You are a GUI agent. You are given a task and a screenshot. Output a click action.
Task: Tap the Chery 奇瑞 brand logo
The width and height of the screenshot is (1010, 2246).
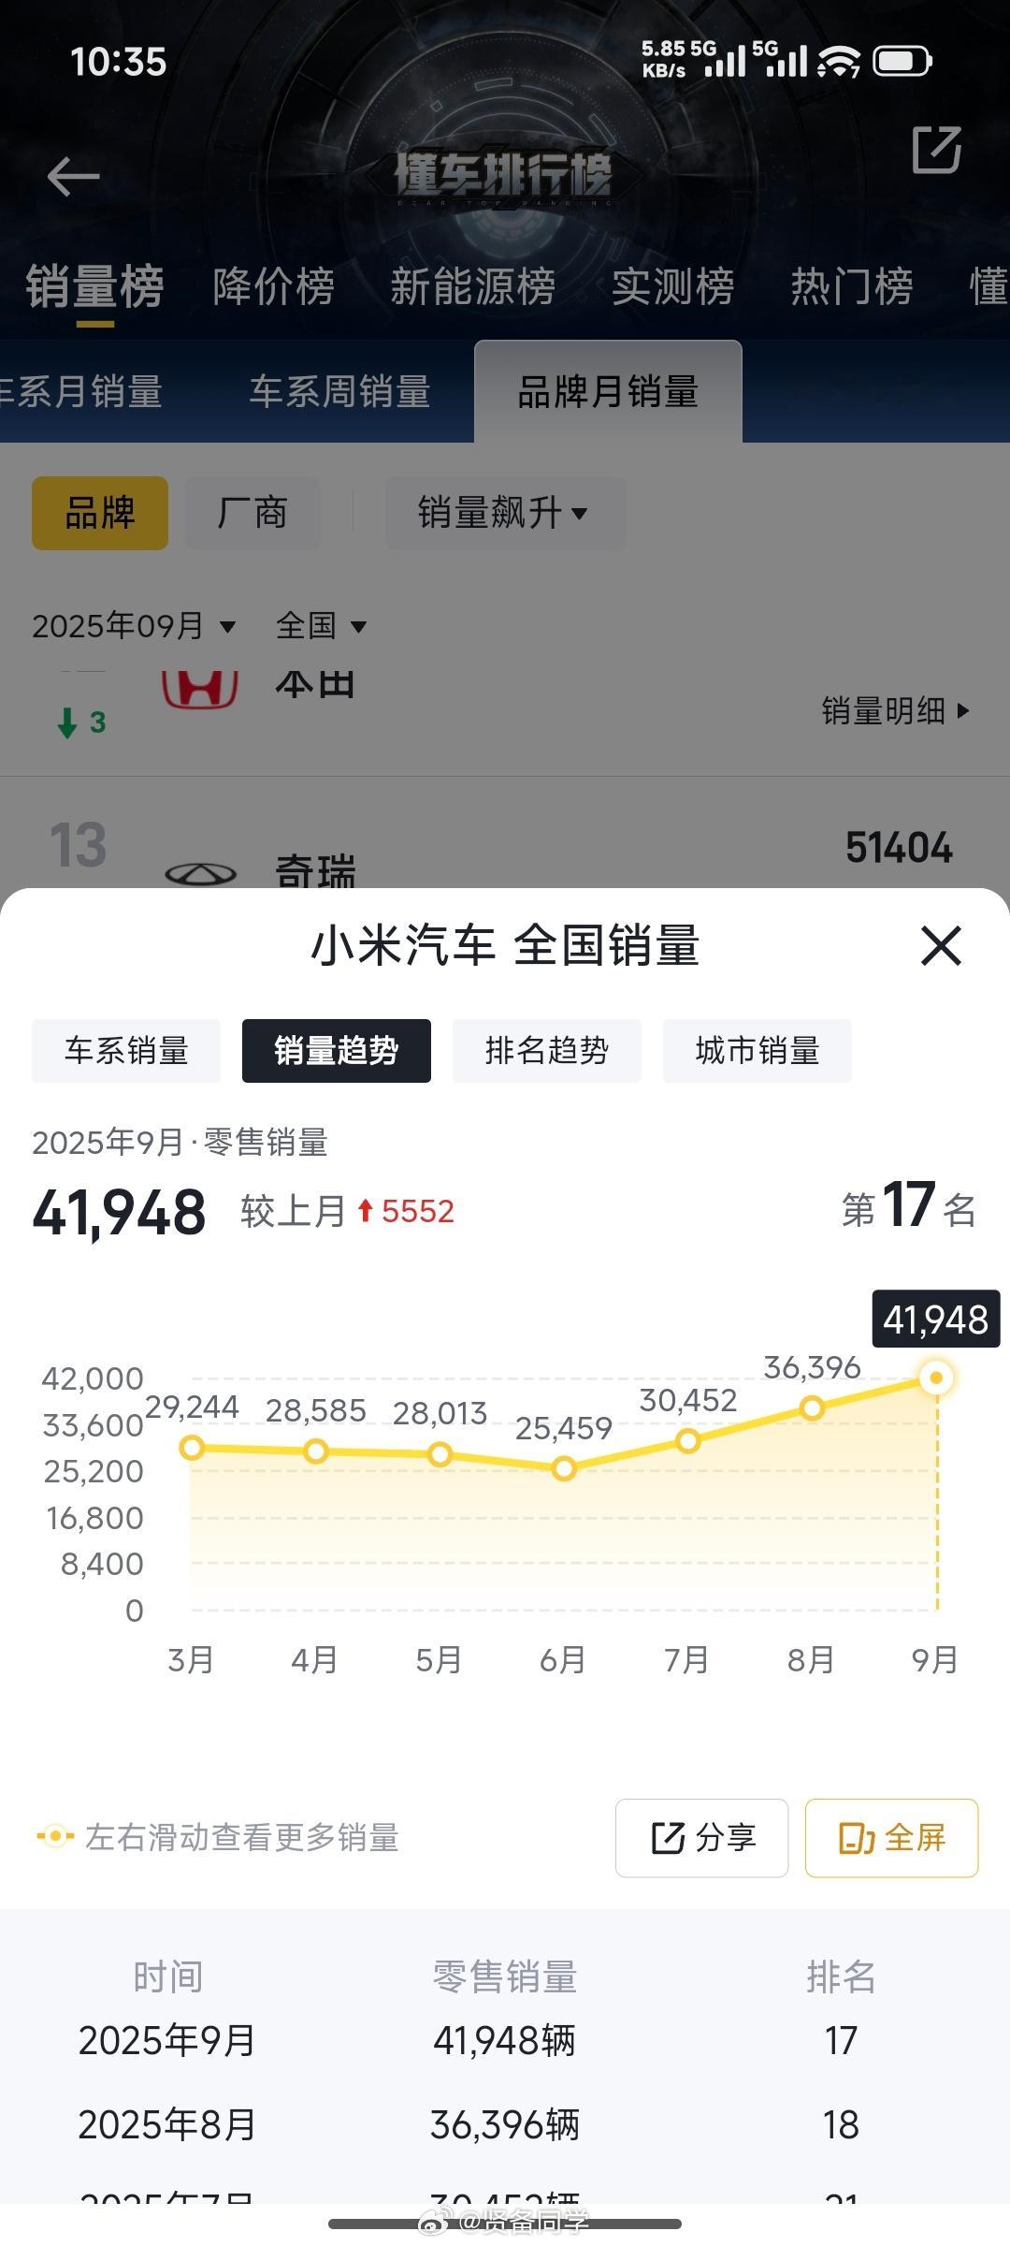(x=201, y=873)
